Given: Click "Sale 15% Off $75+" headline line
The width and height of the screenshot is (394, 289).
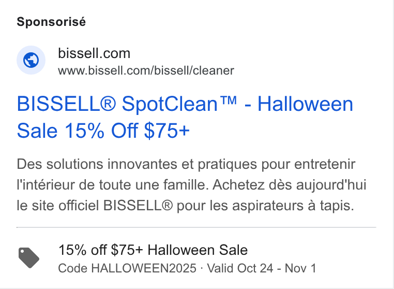Looking at the screenshot, I should tap(103, 131).
